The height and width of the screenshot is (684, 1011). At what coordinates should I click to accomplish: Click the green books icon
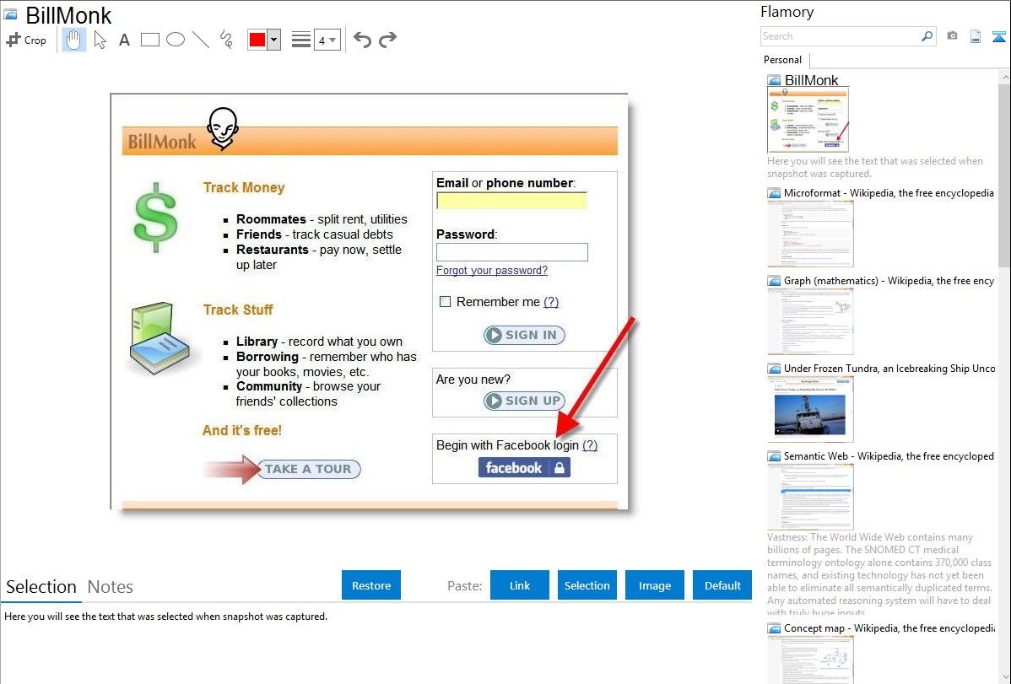coord(159,338)
